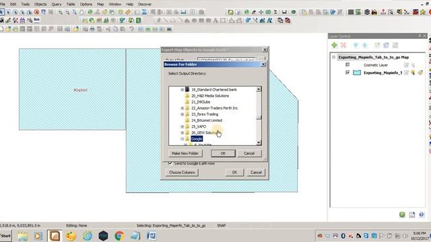This screenshot has width=431, height=242.
Task: Open the file explorer taskbar icon
Action: (x=22, y=236)
